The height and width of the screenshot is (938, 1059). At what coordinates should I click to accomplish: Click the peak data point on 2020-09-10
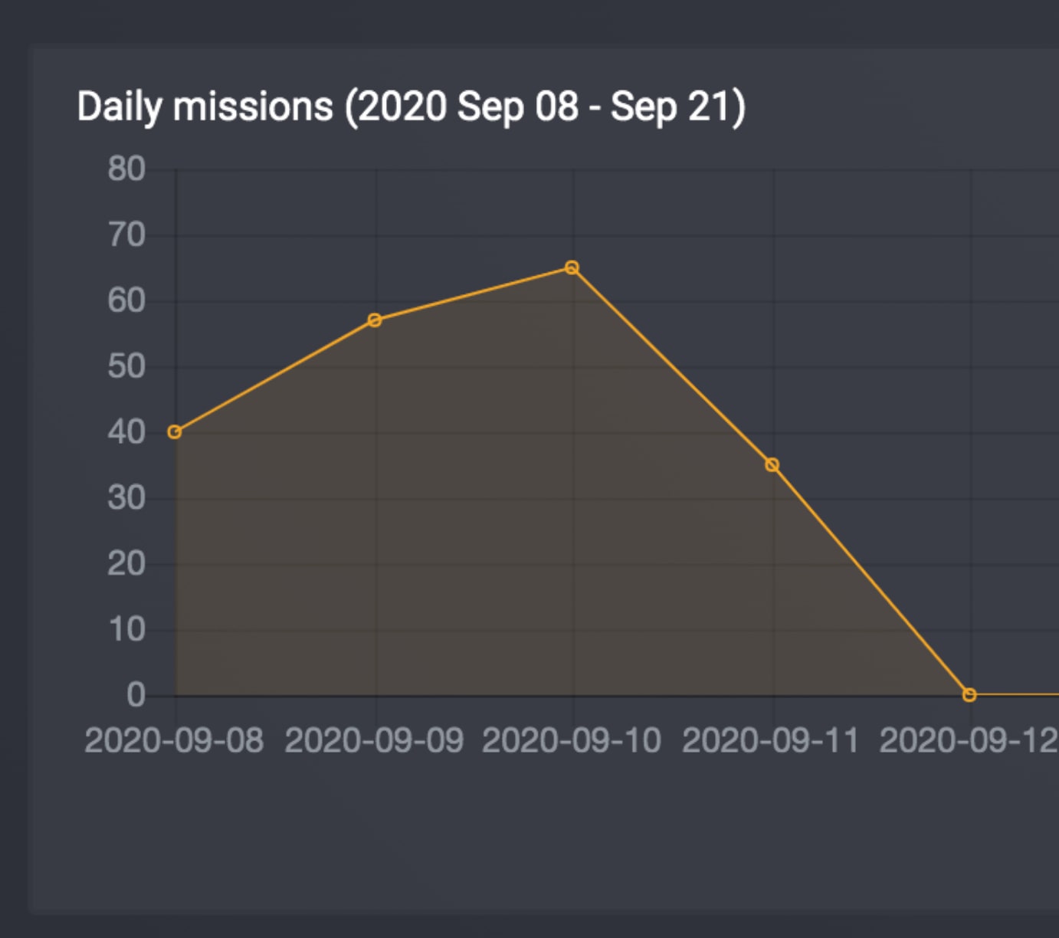point(572,267)
